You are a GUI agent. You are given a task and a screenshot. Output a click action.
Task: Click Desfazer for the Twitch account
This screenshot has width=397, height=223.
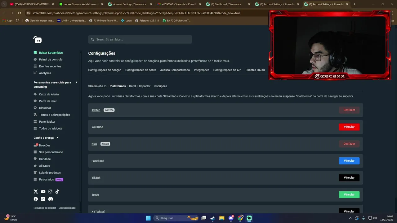click(349, 110)
